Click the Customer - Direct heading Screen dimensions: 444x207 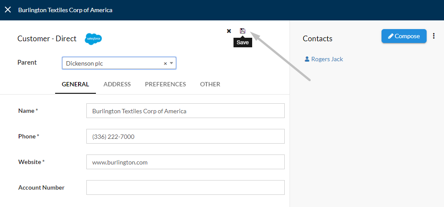pyautogui.click(x=47, y=39)
